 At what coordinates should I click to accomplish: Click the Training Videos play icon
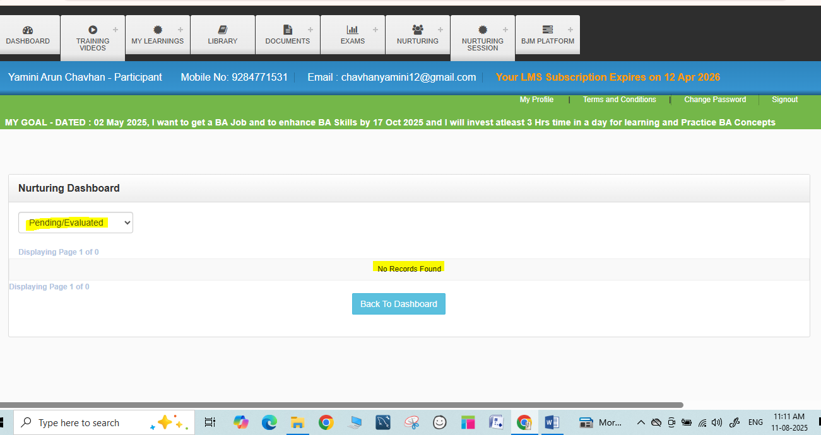(x=93, y=30)
